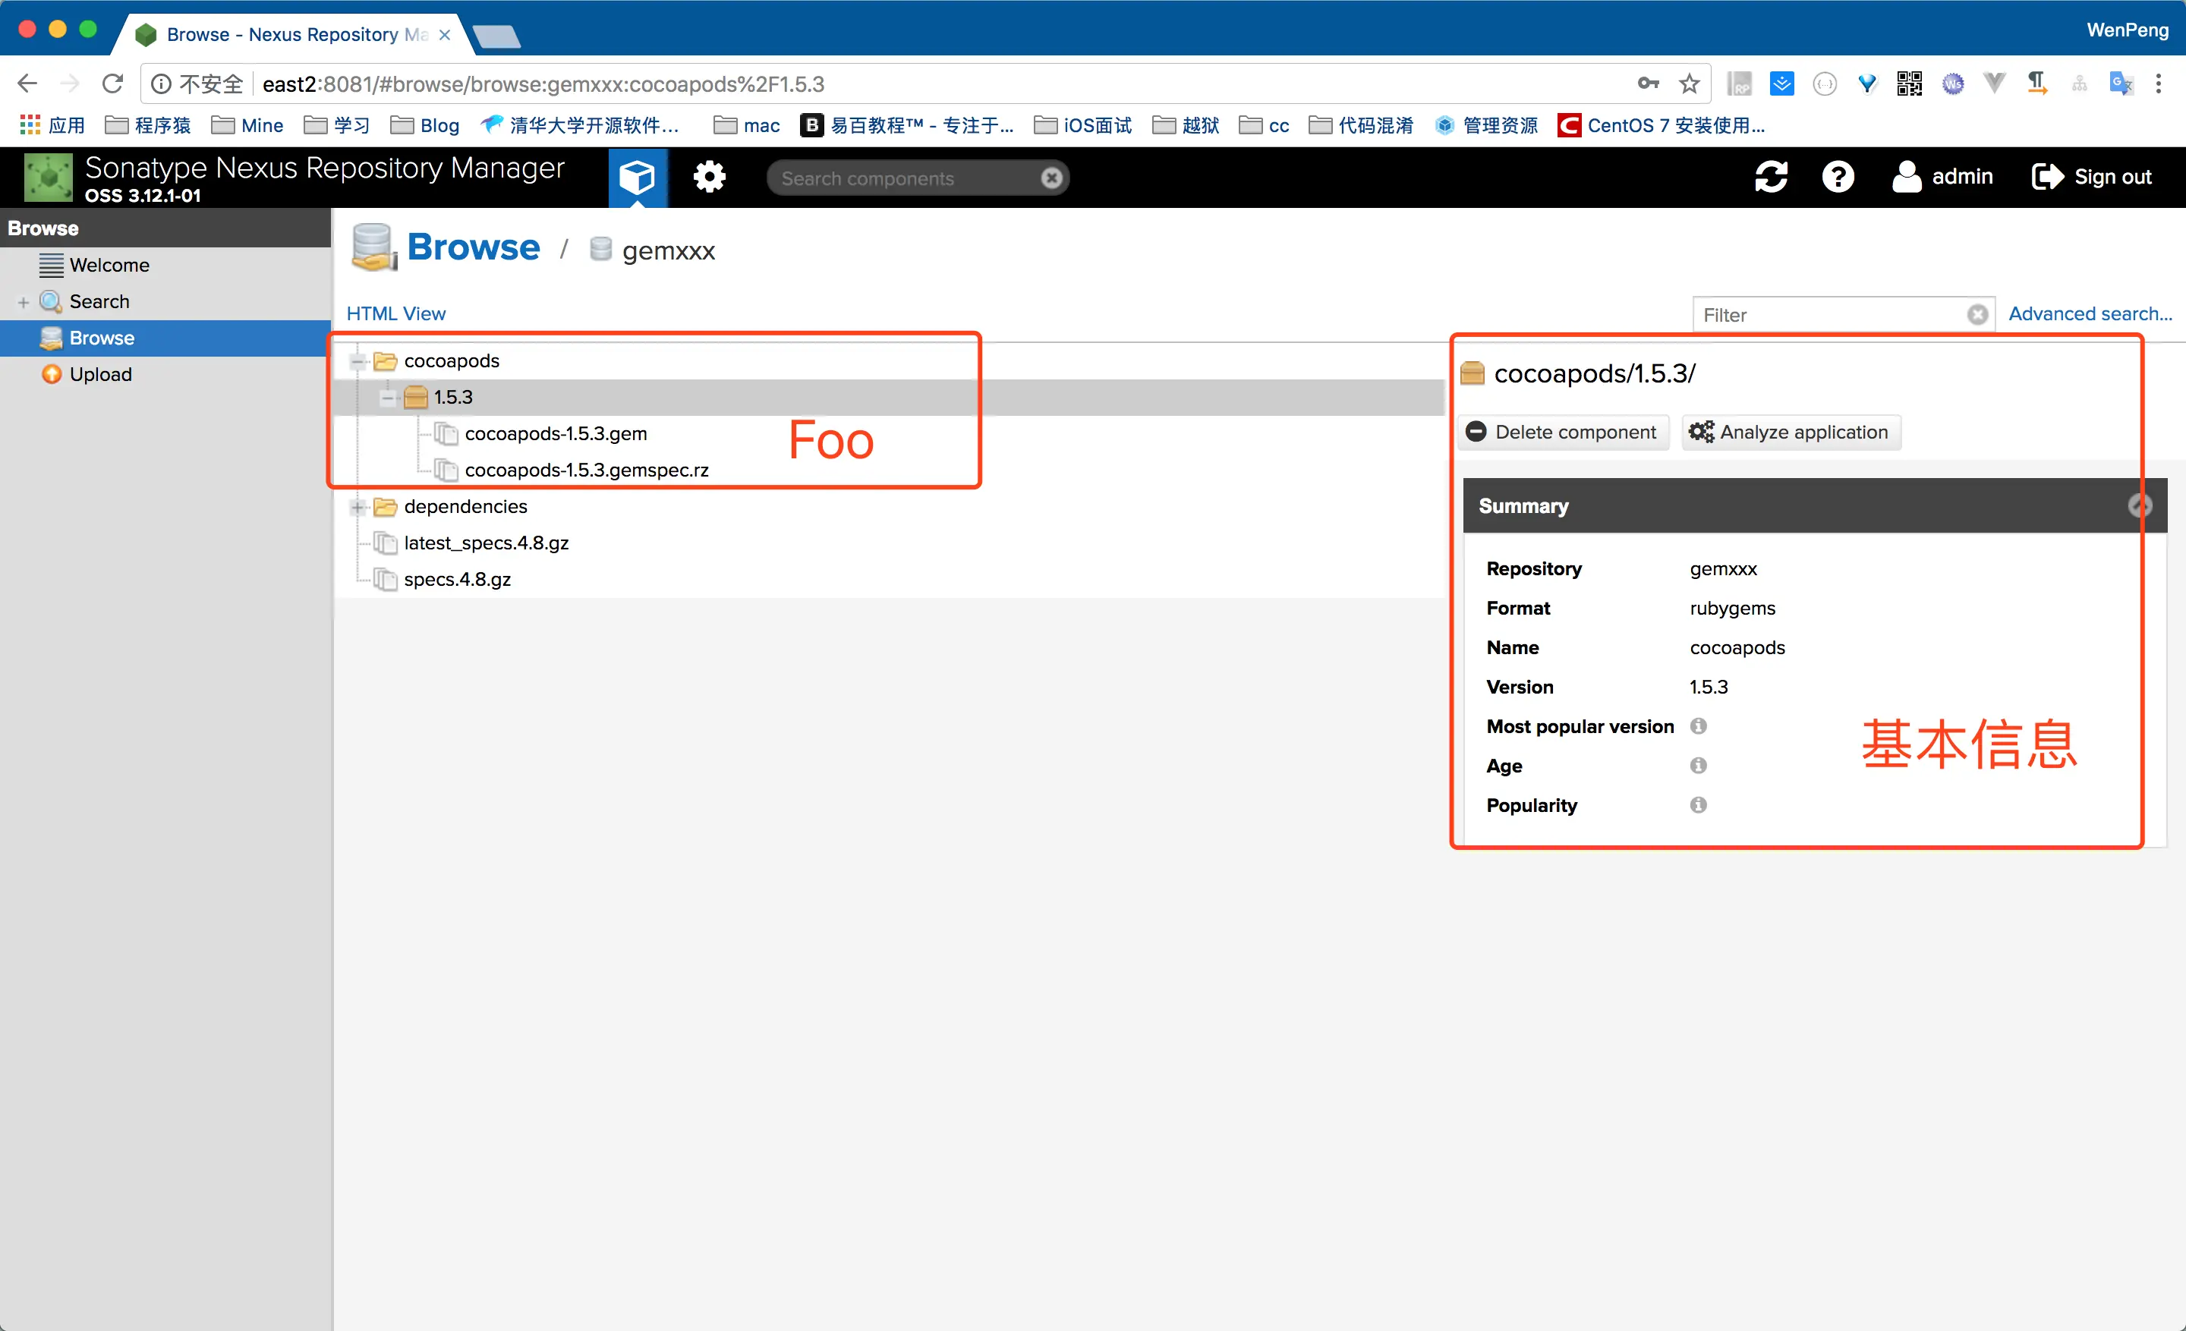This screenshot has width=2186, height=1331.
Task: Collapse the cocoapods folder
Action: click(x=358, y=361)
